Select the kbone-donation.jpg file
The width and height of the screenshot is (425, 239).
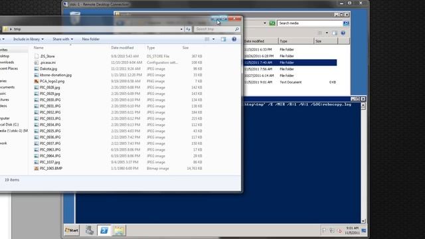click(56, 75)
